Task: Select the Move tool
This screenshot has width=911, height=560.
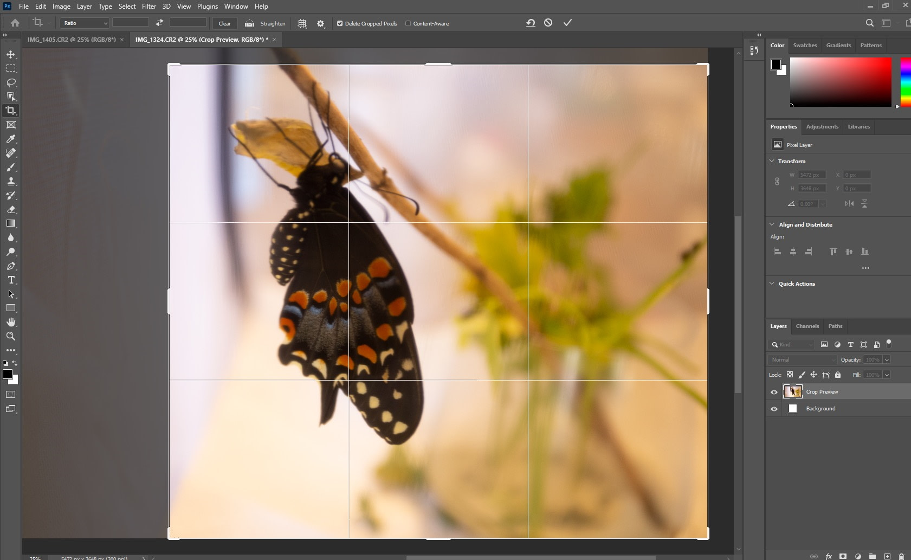Action: (11, 54)
